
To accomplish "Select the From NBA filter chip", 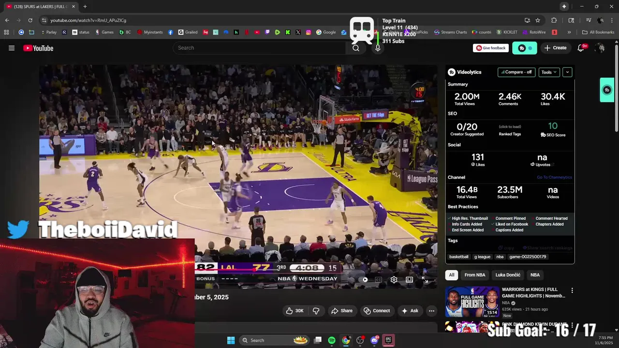I will (x=475, y=275).
